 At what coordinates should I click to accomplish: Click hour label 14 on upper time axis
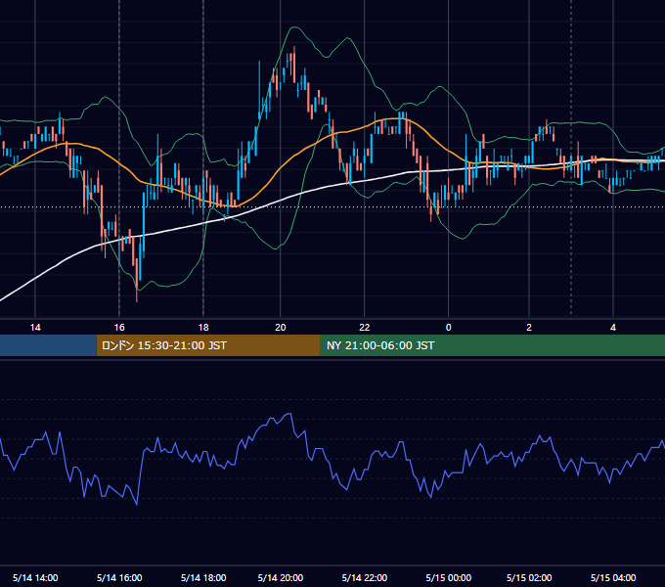click(35, 328)
